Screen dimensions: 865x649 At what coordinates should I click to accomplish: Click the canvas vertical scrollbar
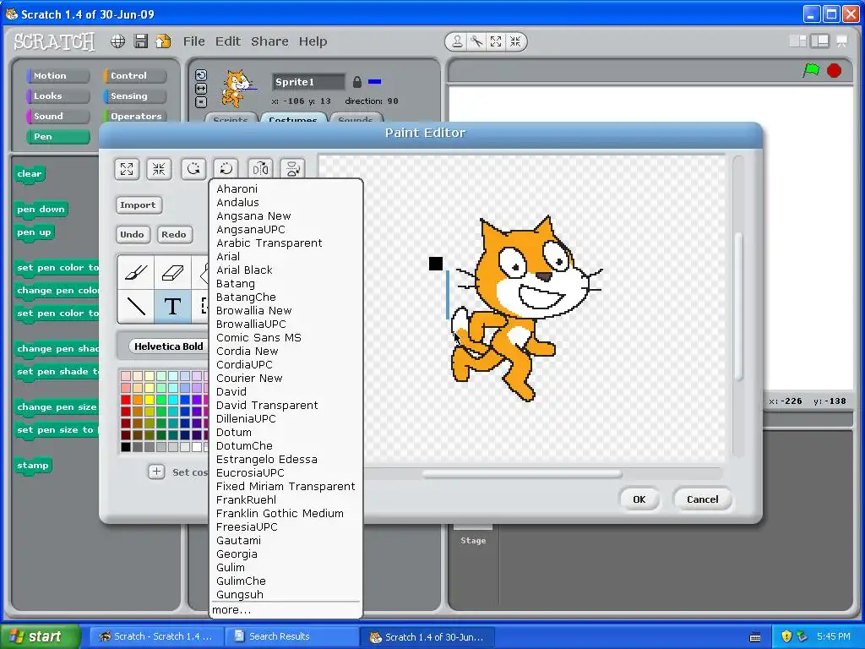tap(738, 306)
